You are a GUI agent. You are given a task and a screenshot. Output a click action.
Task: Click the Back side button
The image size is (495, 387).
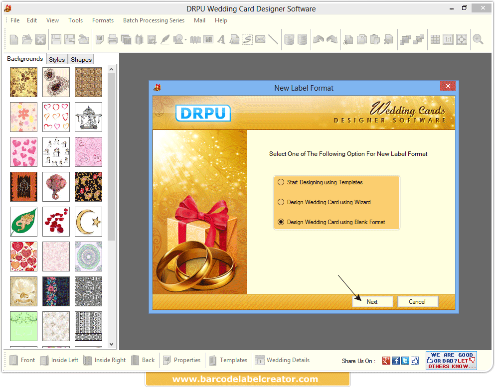coord(143,360)
